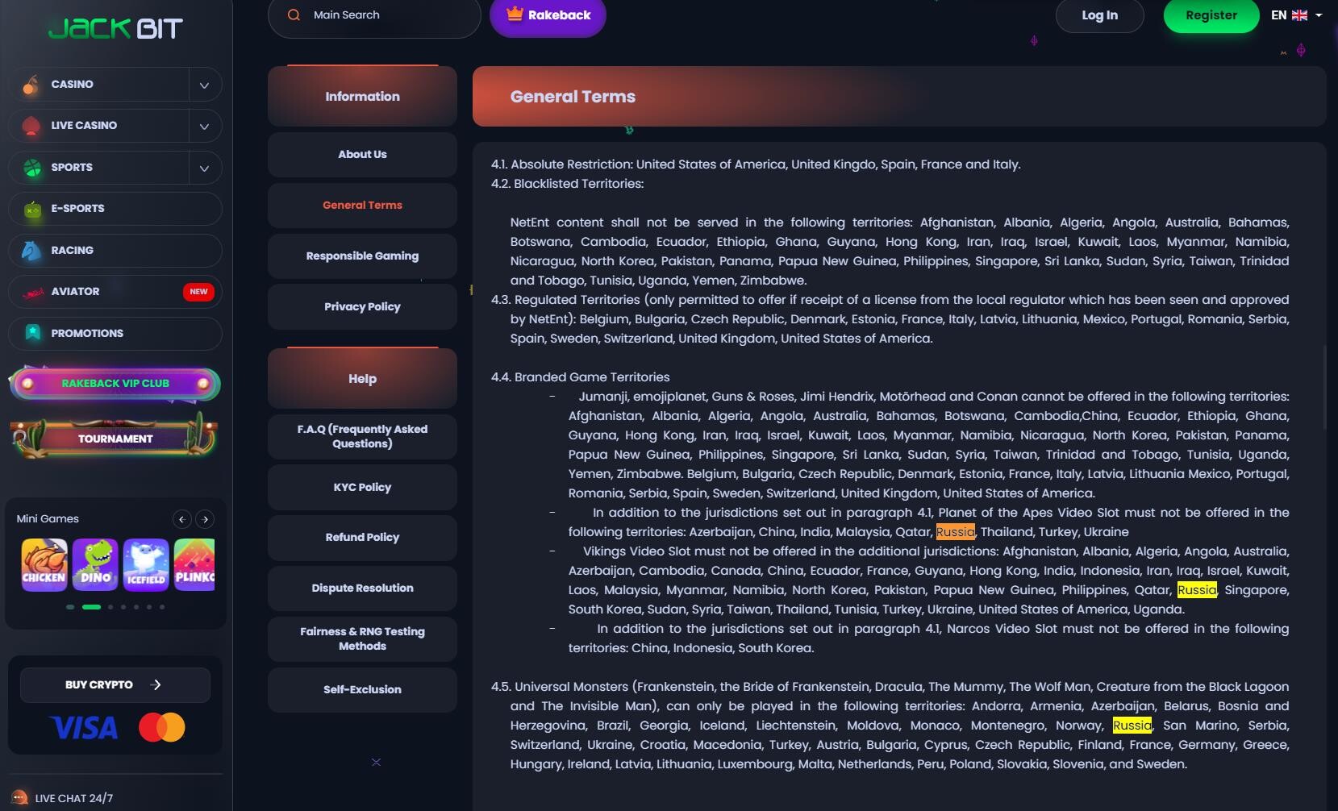Click the search magnifier icon

click(294, 15)
